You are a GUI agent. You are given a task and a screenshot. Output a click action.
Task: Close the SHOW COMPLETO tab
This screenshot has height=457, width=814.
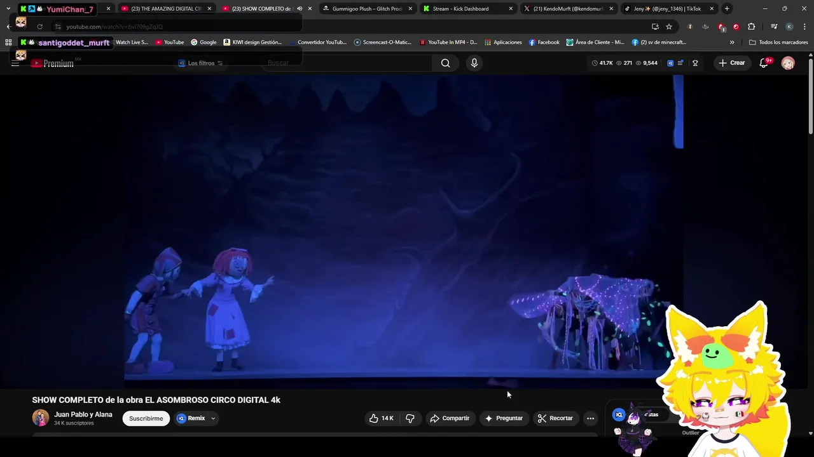(310, 9)
